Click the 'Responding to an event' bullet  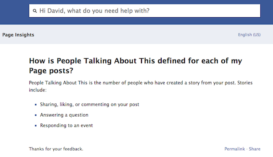tap(66, 126)
